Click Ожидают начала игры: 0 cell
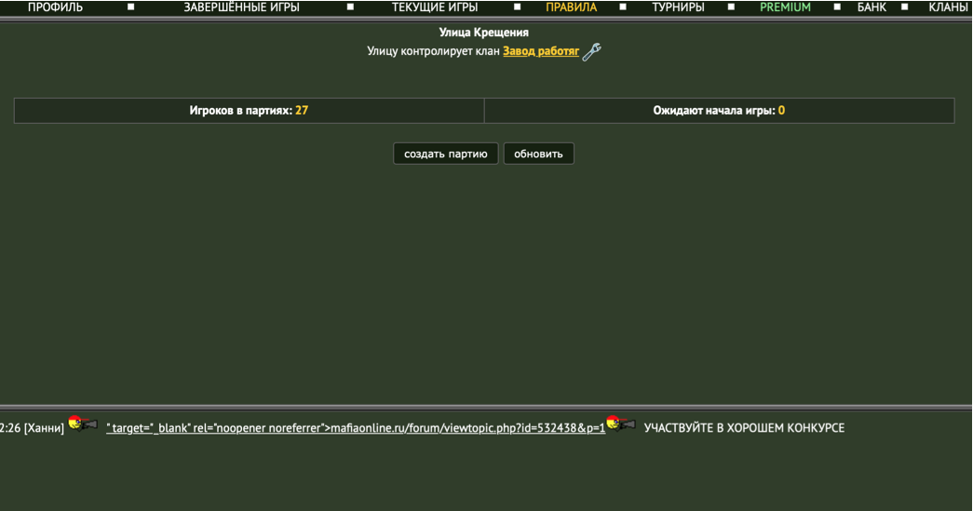 point(719,111)
